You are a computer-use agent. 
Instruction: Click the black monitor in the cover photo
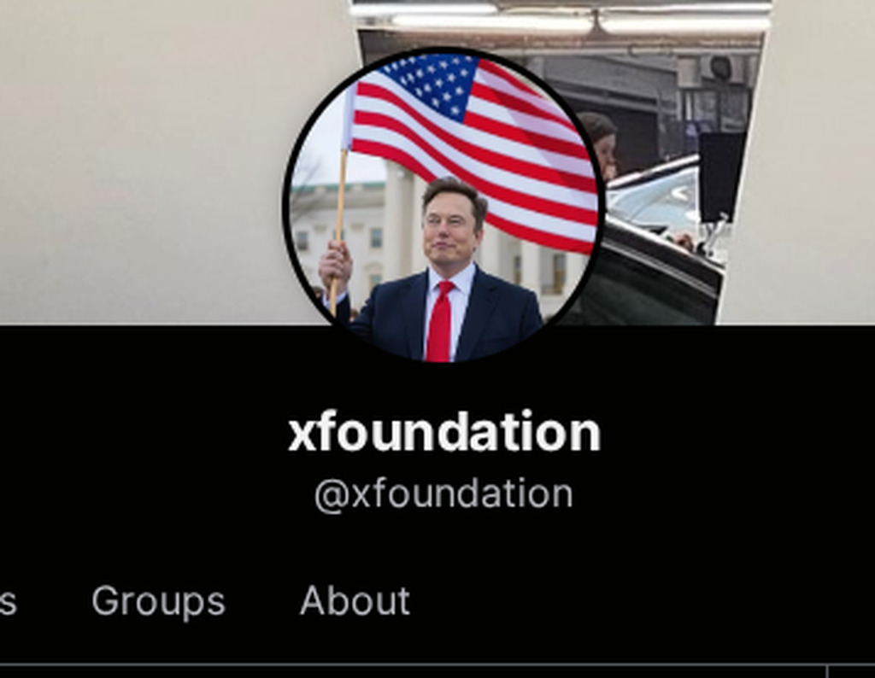(721, 176)
